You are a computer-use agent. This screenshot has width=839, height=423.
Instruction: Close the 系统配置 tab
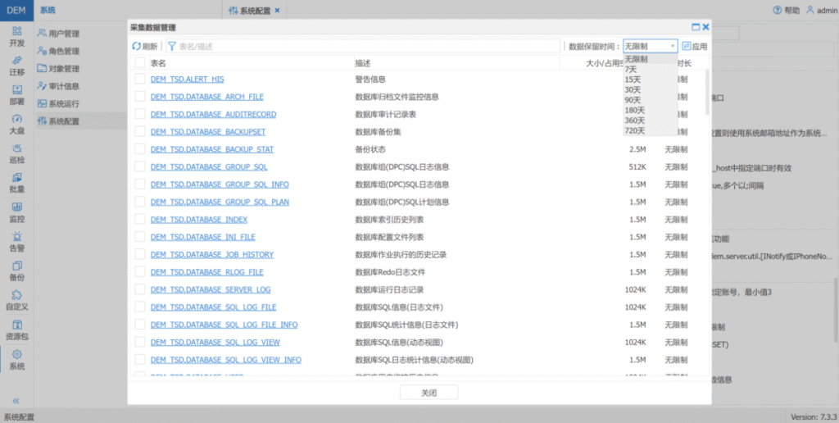coord(277,11)
